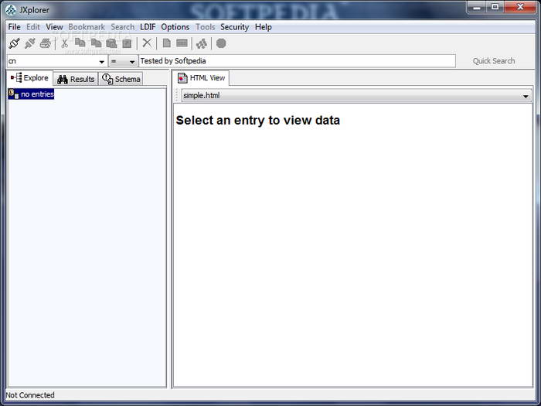Select the HTML View tab
Viewport: 541px width, 406px height.
(x=201, y=78)
